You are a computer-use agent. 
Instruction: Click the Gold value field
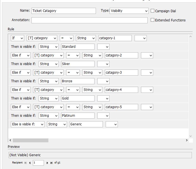click(x=78, y=98)
